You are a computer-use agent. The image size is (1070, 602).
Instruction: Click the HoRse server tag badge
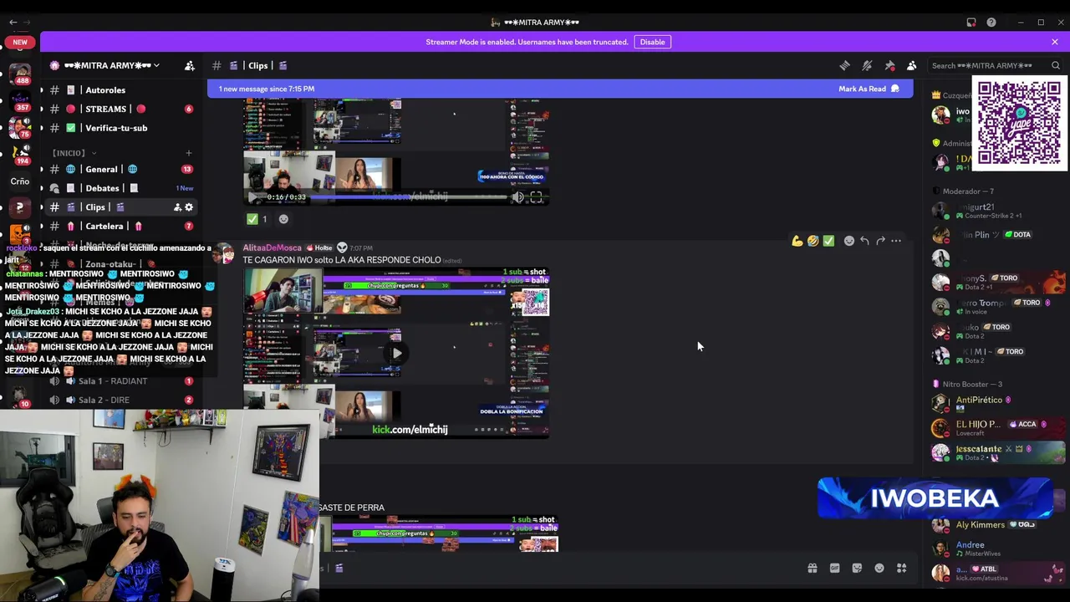(x=319, y=247)
